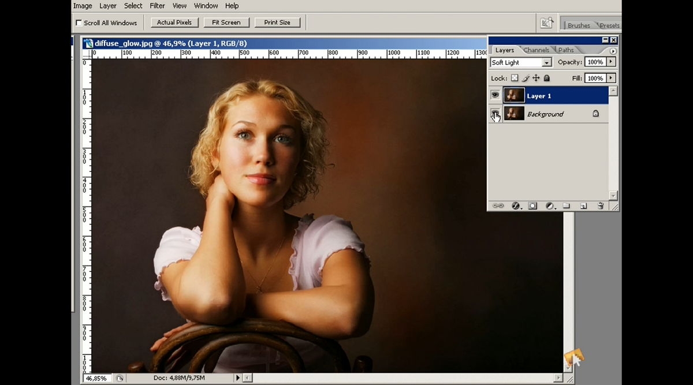Click the Print Size button

(x=277, y=23)
